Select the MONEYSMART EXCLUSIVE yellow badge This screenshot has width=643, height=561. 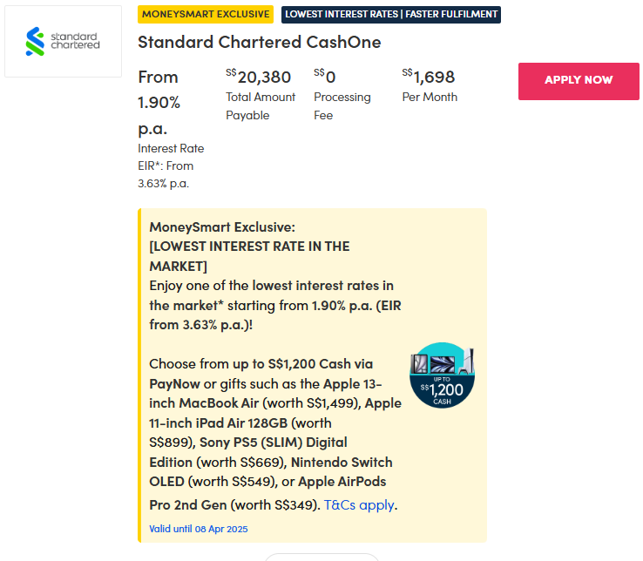tap(206, 14)
